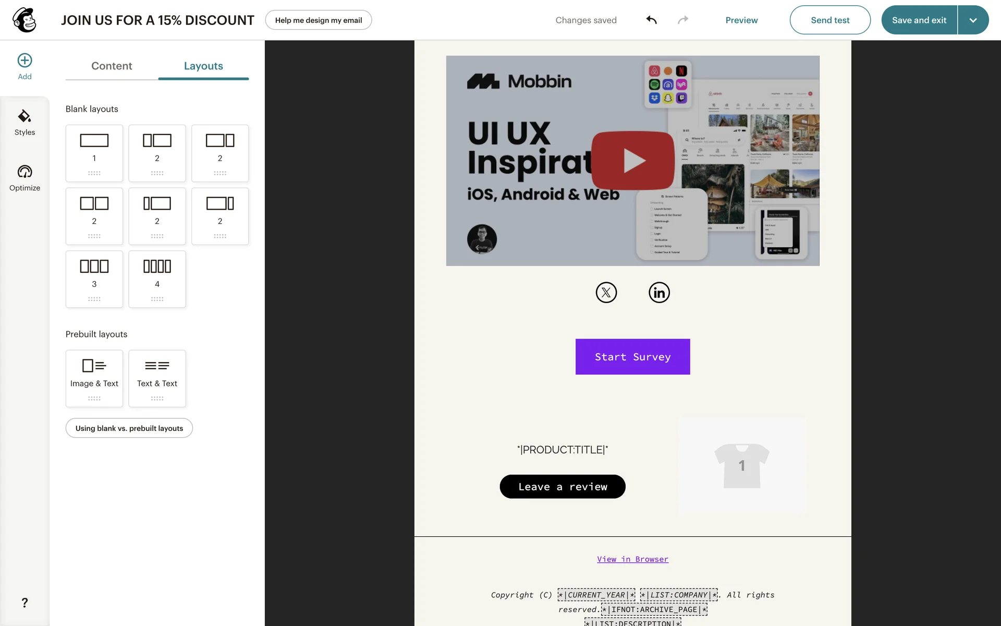This screenshot has height=626, width=1001.
Task: Open the Styles panel
Action: point(25,123)
